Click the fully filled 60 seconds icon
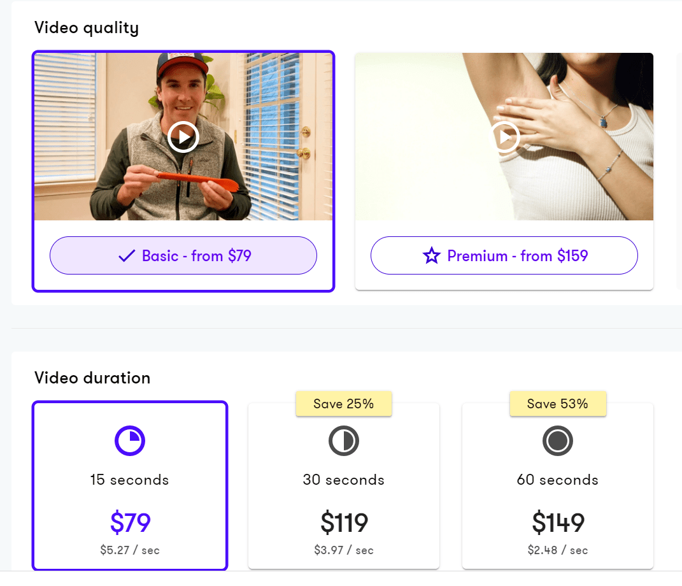The width and height of the screenshot is (682, 586). [558, 441]
